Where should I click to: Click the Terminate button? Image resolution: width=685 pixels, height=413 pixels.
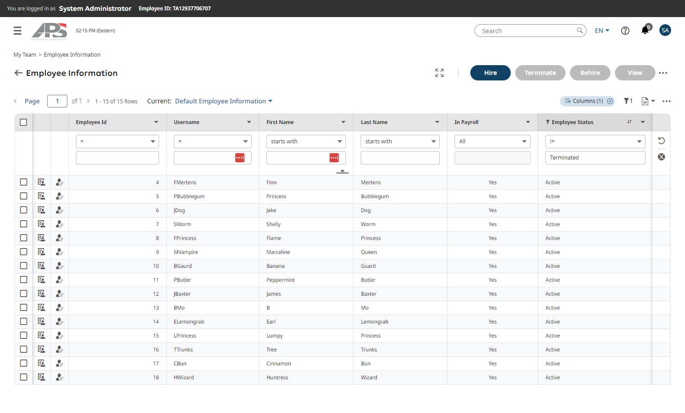point(540,73)
